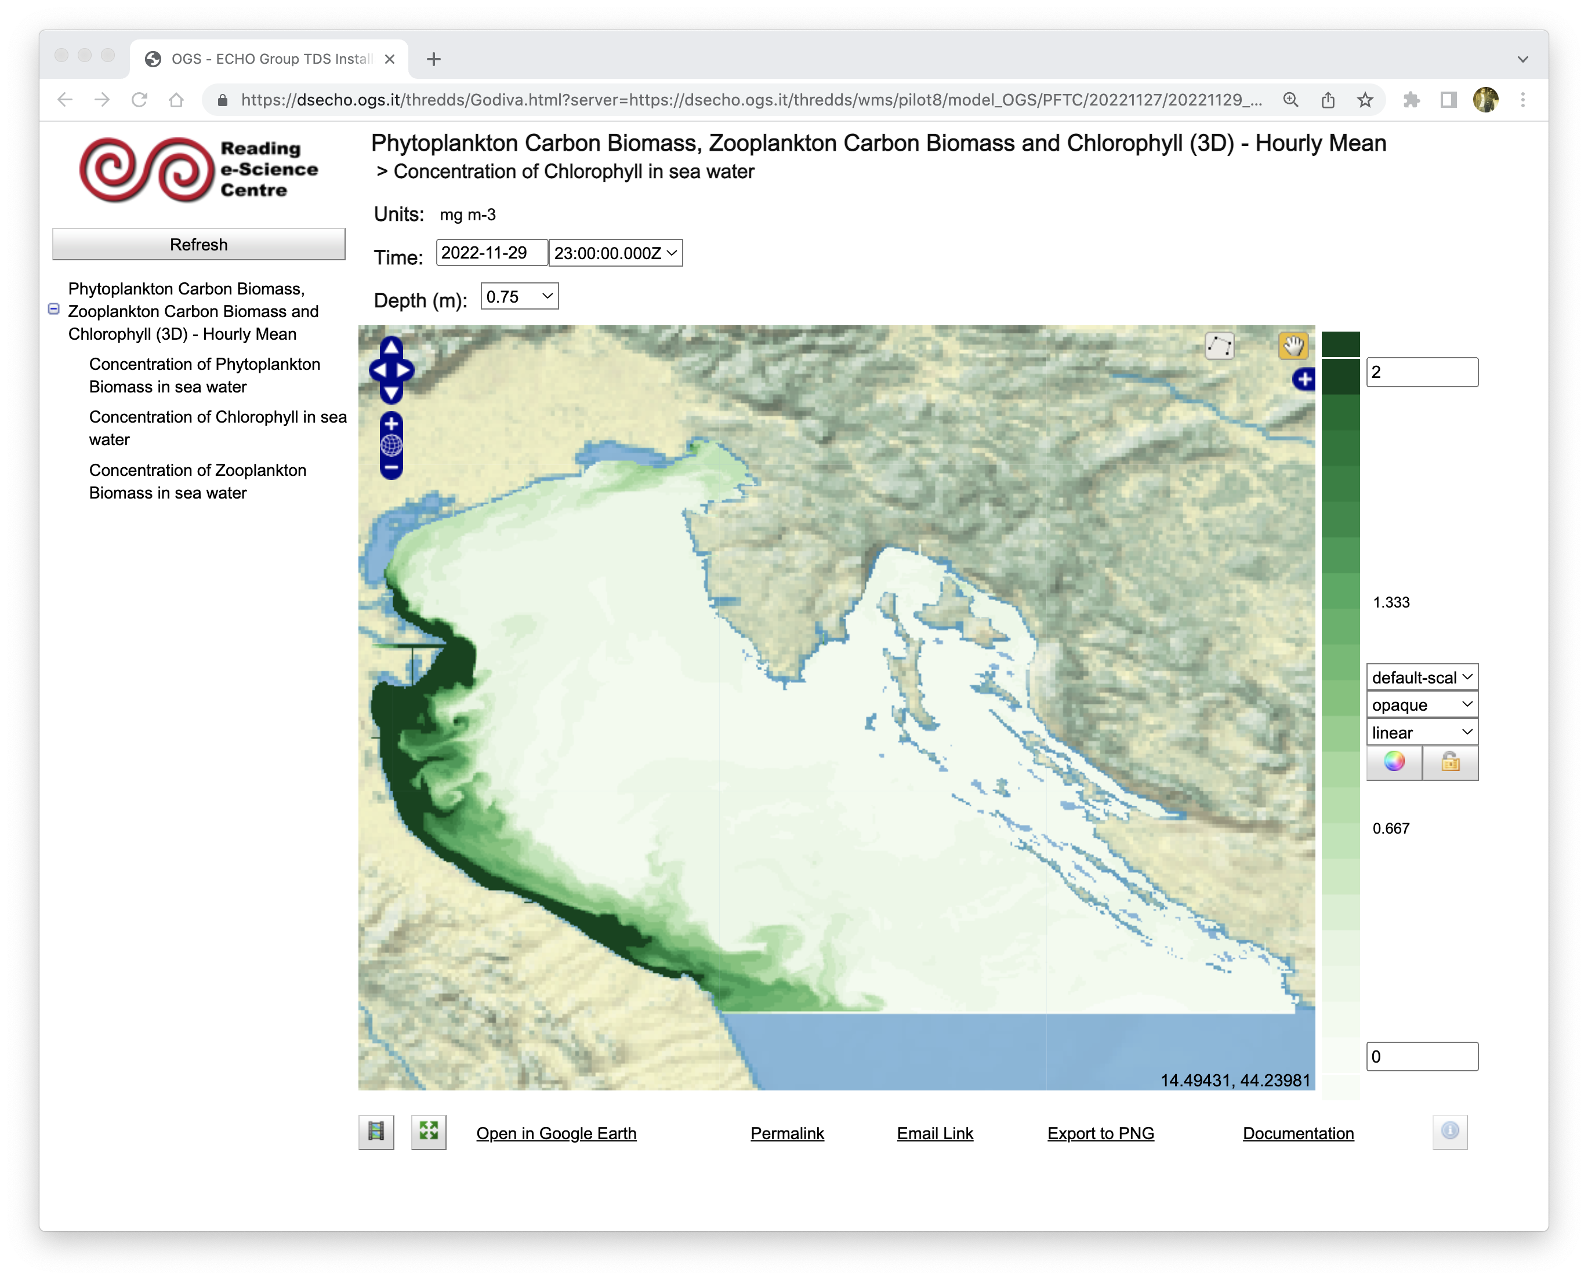Zoom out using map minus button
The height and width of the screenshot is (1280, 1588).
(391, 467)
